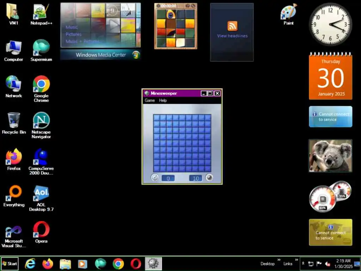The height and width of the screenshot is (271, 361).
Task: Select the AOL Desktop 9.7 shortcut
Action: click(41, 198)
